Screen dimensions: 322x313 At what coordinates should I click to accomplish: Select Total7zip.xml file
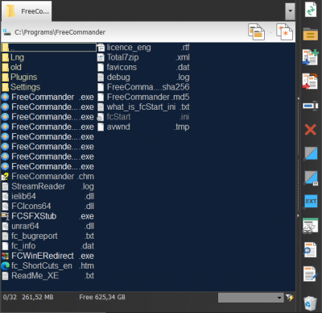[143, 57]
